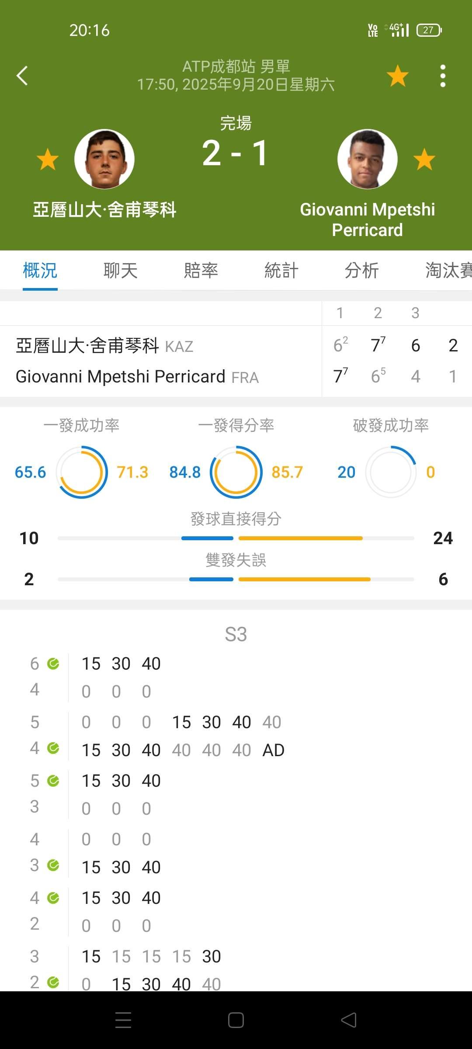
Task: Toggle favorite star beside Giovanni Mpetshi Perricard
Action: [424, 159]
